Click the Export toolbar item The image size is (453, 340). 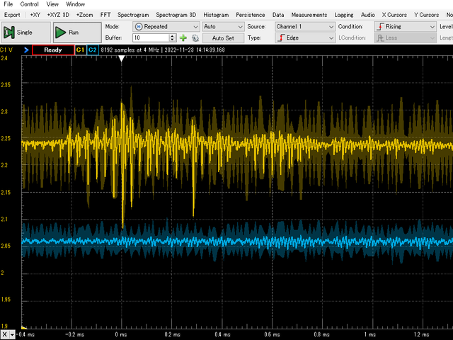pyautogui.click(x=12, y=15)
